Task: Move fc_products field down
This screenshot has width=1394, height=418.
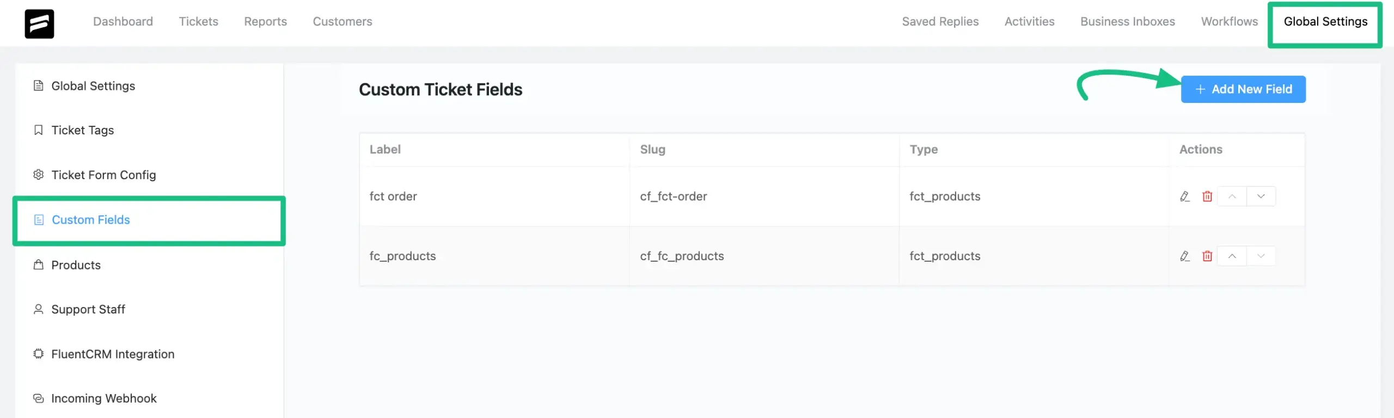Action: point(1261,256)
